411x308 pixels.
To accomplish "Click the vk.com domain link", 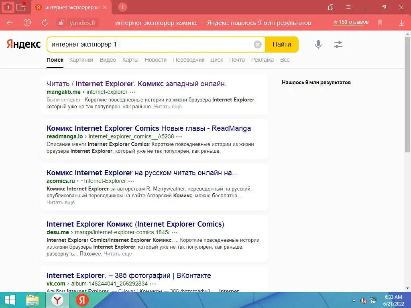I will (x=56, y=284).
